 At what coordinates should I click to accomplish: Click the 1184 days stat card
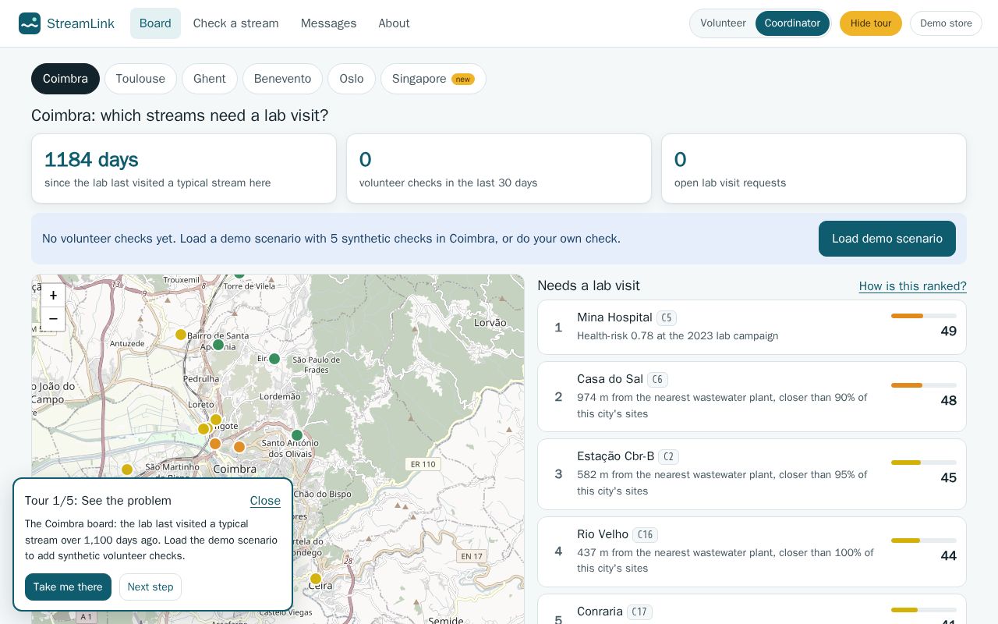click(x=184, y=168)
